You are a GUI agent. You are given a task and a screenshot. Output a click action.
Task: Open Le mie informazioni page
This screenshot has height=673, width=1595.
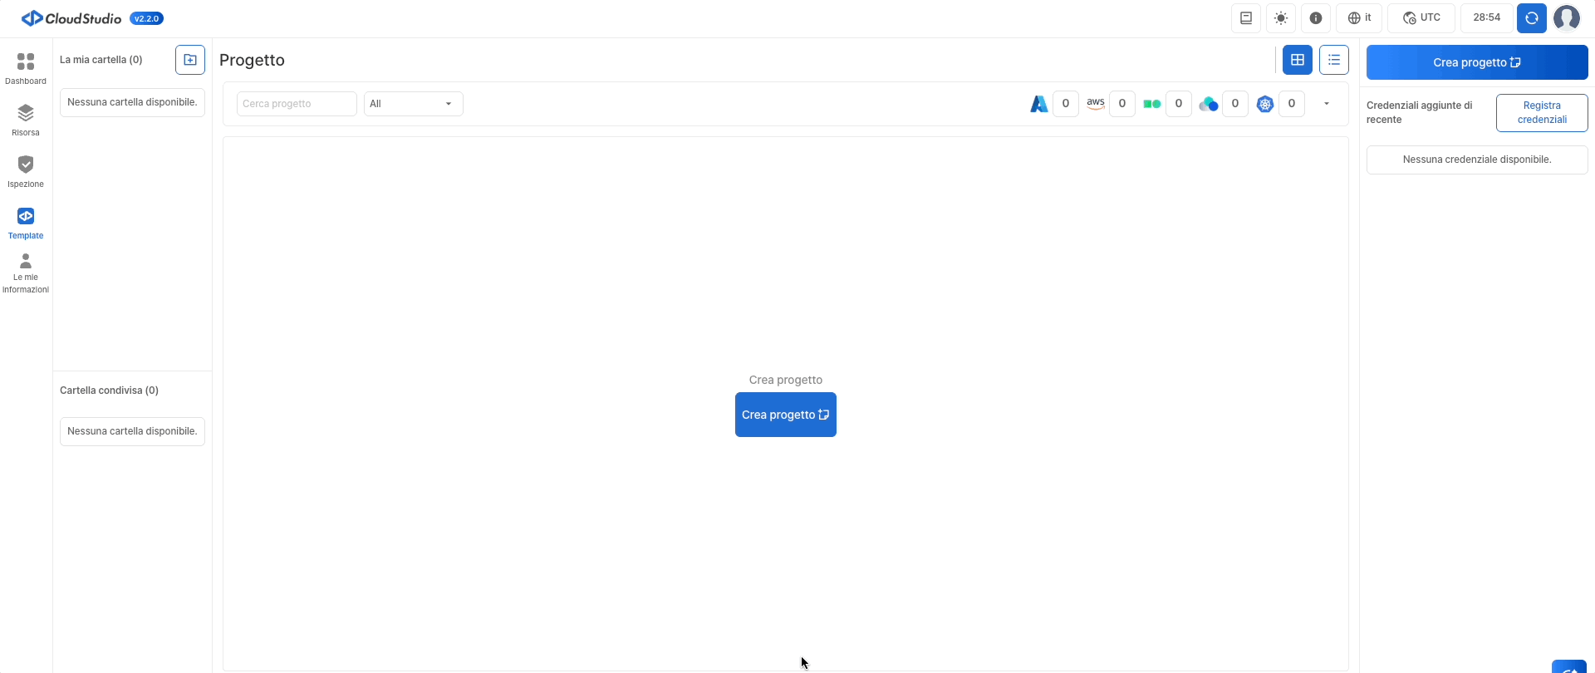26,273
